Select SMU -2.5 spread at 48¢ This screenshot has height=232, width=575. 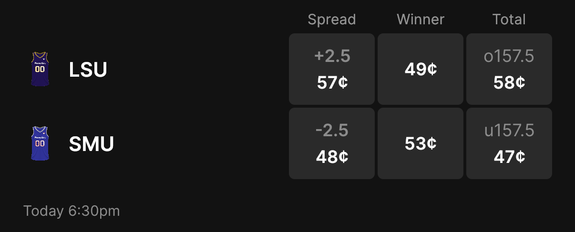coord(332,143)
